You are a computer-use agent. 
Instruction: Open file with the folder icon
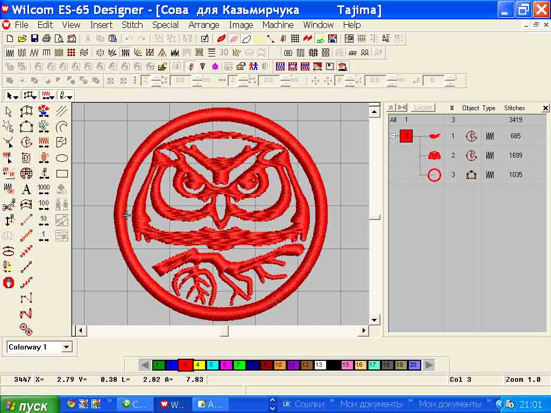coord(22,39)
